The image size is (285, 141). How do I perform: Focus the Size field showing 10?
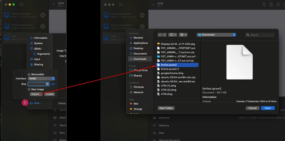(38, 84)
